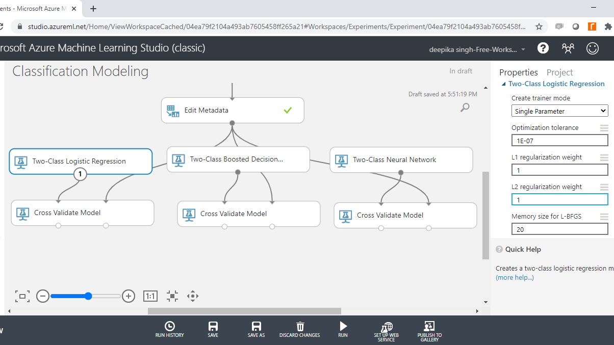Click the L1 regularization weight field
The image size is (614, 345).
[x=560, y=170]
